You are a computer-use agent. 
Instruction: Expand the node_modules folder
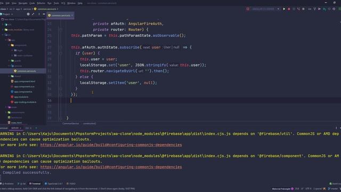click(x=3, y=30)
